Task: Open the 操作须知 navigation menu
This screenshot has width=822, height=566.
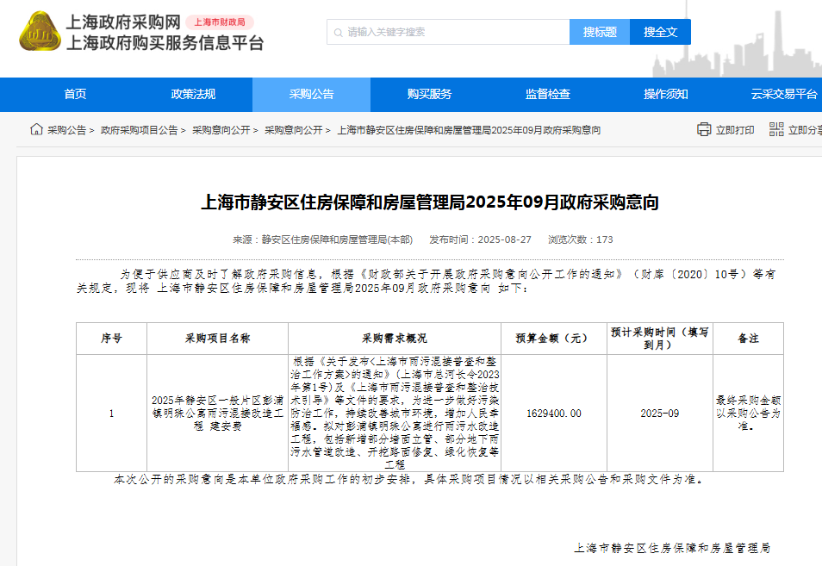Action: 665,95
